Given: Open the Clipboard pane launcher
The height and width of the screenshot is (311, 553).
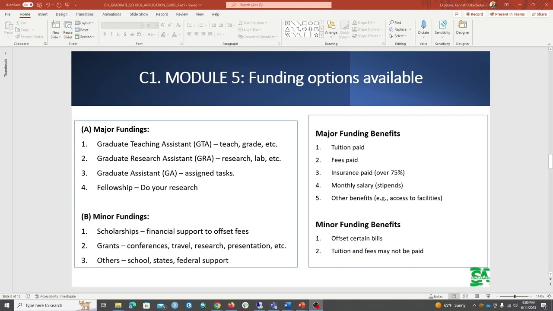Looking at the screenshot, I should [x=45, y=44].
